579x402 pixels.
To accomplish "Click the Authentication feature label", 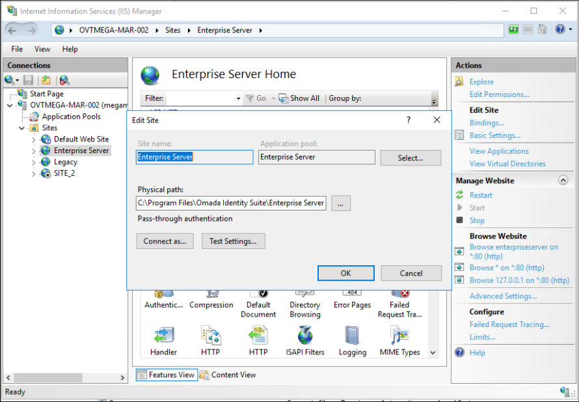I will point(163,305).
